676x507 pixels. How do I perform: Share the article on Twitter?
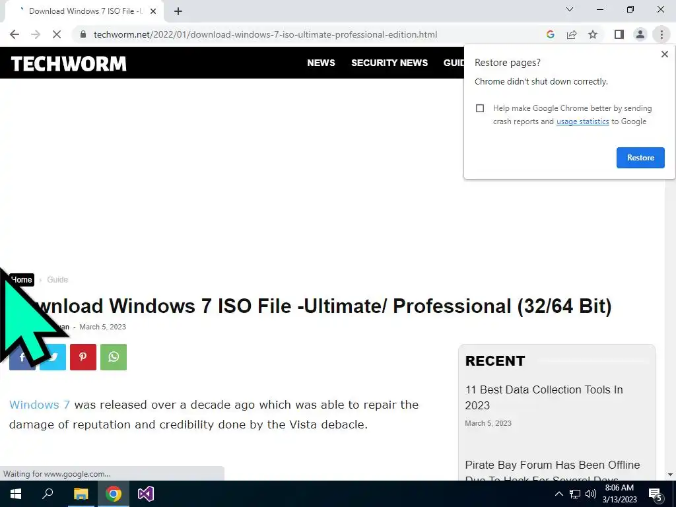pos(53,357)
